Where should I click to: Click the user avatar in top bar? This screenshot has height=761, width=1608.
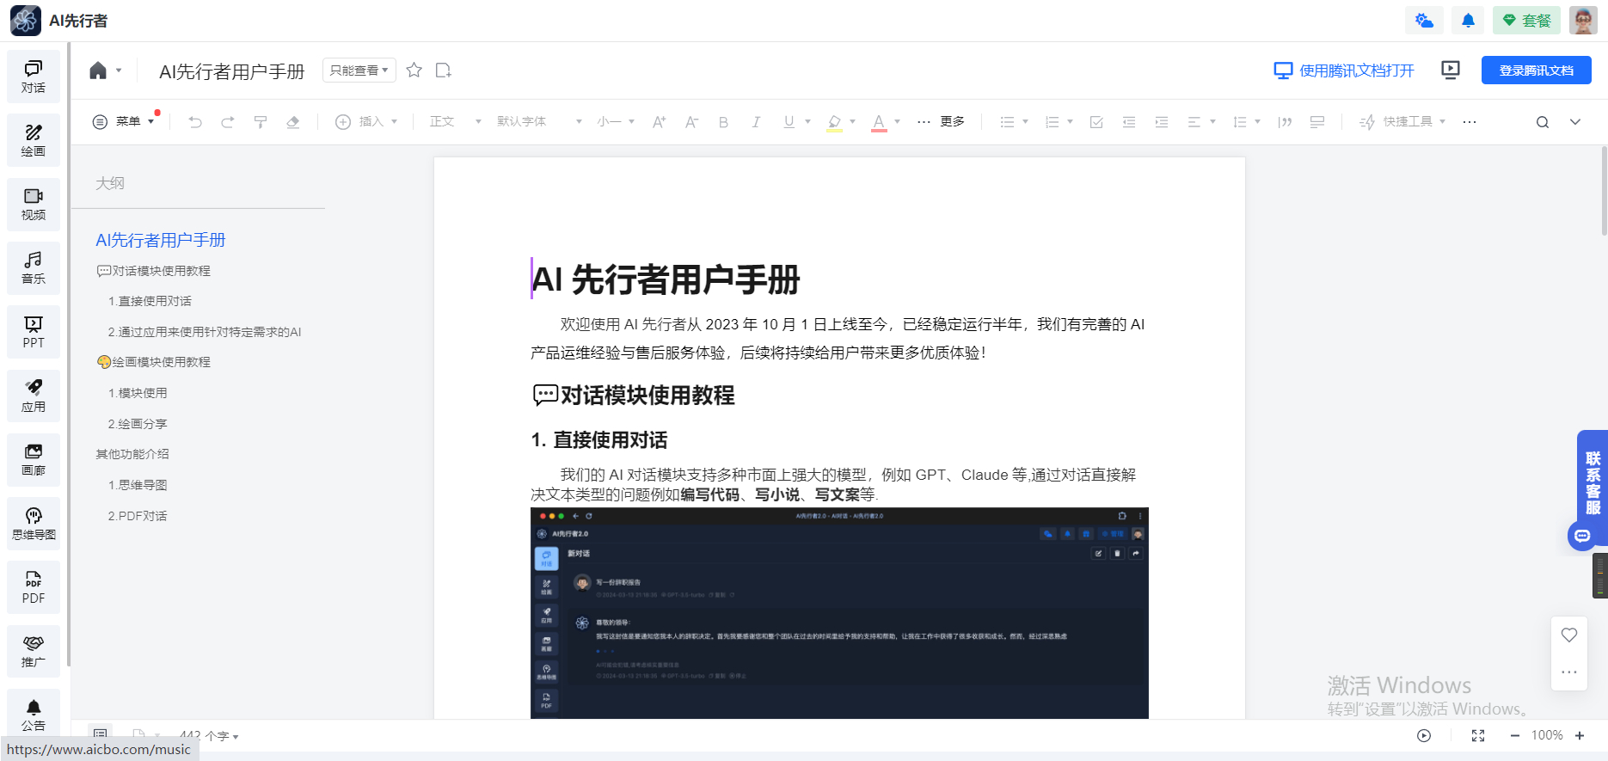(x=1583, y=21)
